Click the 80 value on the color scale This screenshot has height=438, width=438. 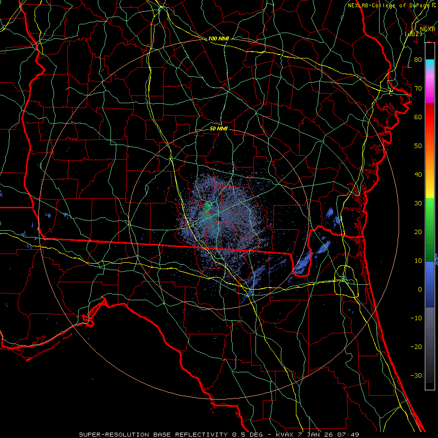(x=418, y=59)
